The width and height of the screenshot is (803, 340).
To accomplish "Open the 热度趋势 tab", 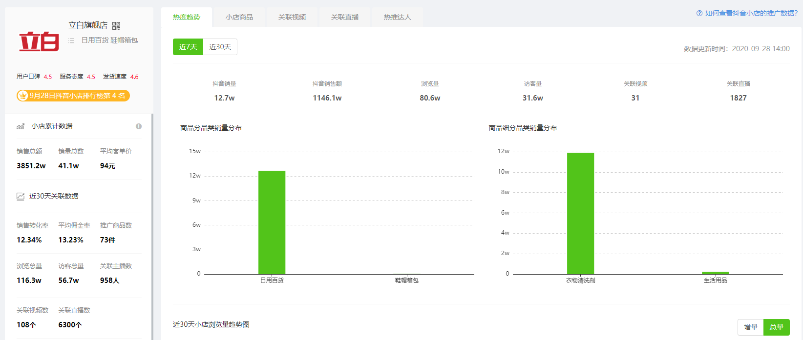I will click(187, 17).
